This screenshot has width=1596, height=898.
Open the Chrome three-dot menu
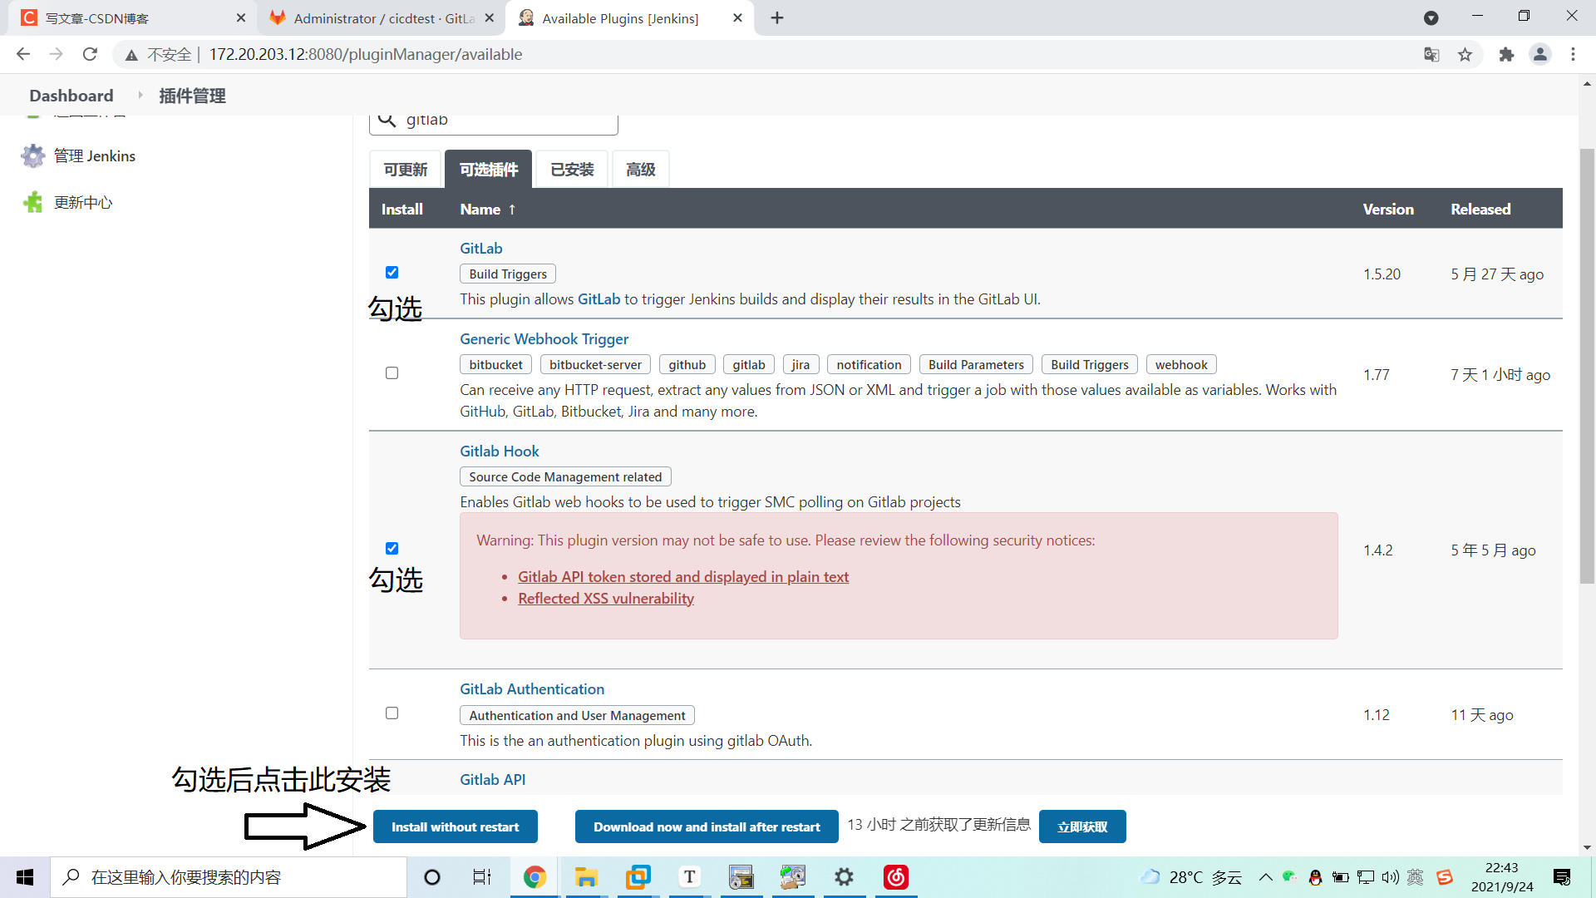click(x=1573, y=54)
